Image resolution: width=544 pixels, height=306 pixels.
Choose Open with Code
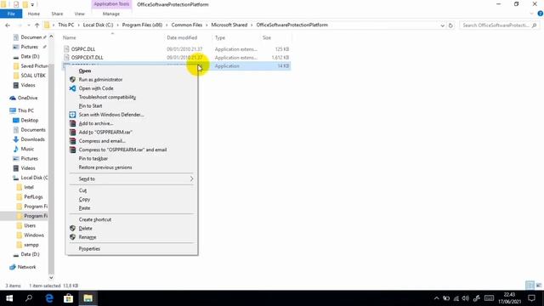[x=96, y=88]
